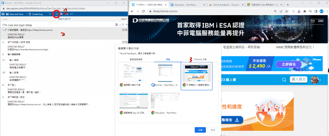Click the 774: Case test login ithelp title

[x=17, y=25]
